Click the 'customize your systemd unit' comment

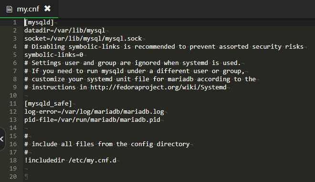140,79
